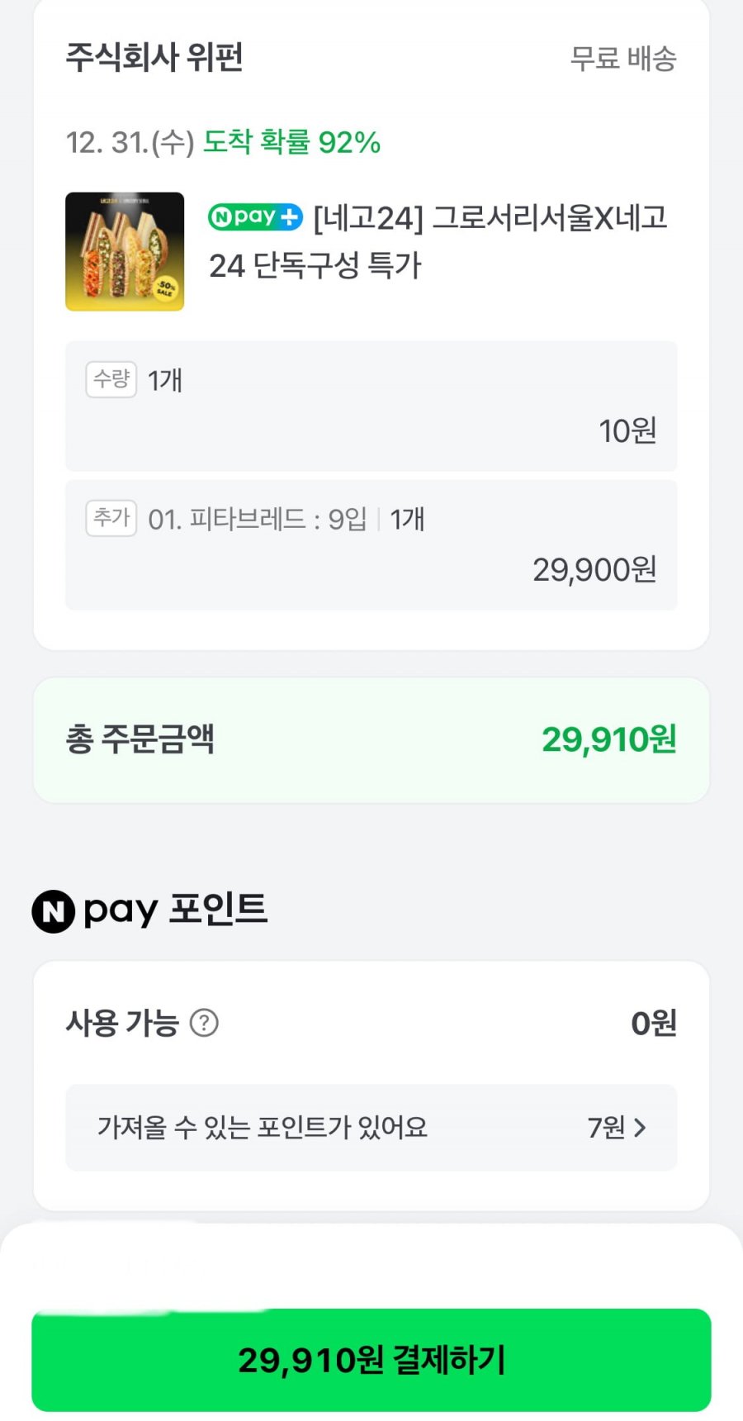Tap the 도착 확률 92% arrival text

291,142
